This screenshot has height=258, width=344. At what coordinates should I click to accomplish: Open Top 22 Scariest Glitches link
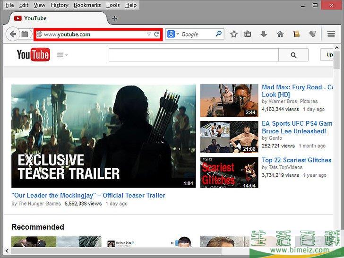click(x=296, y=160)
